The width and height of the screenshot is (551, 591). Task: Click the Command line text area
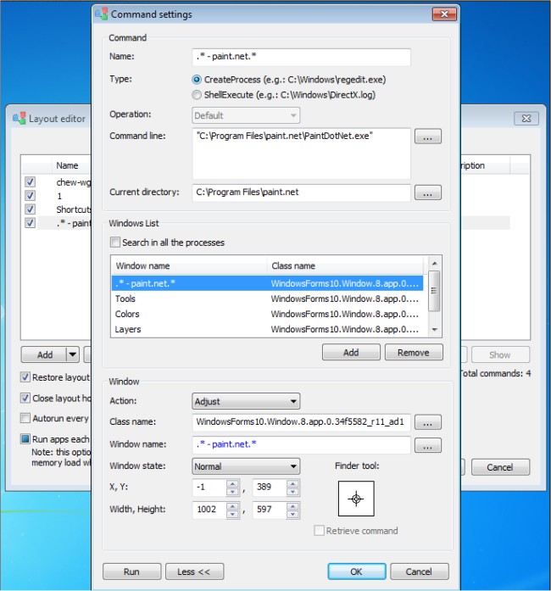click(301, 153)
